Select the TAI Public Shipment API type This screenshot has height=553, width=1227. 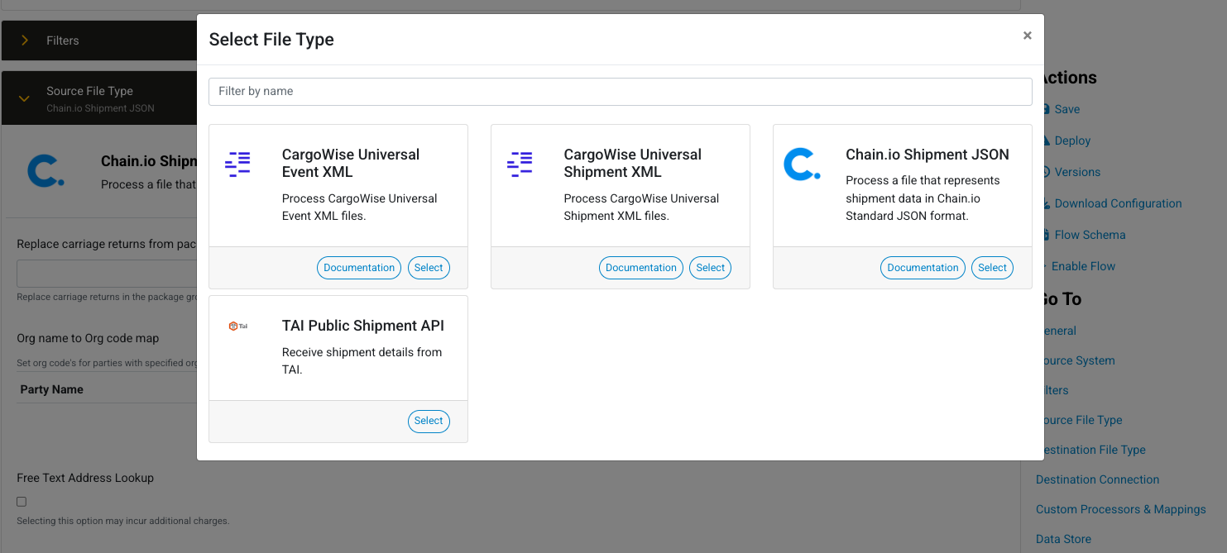coord(429,422)
